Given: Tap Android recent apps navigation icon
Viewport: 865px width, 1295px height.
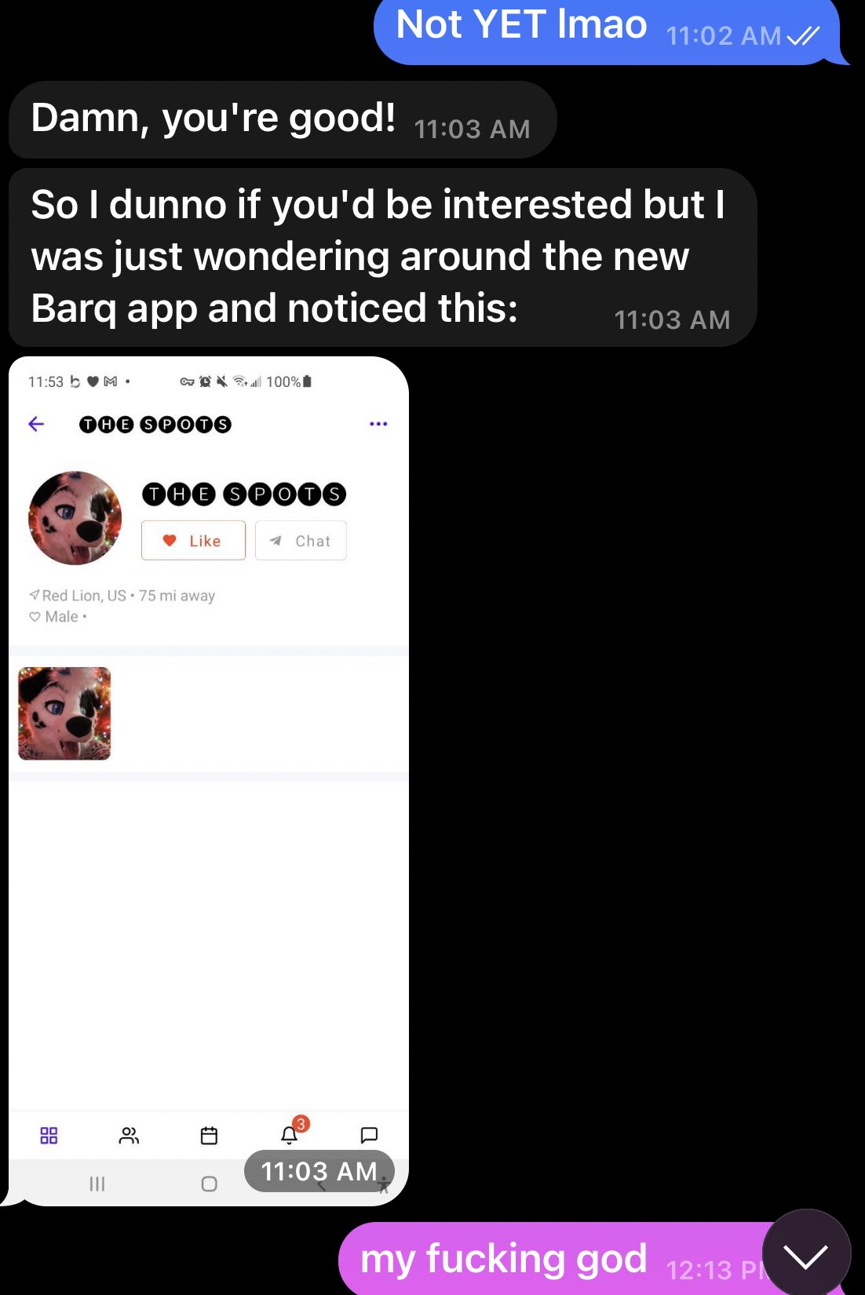Looking at the screenshot, I should pos(97,1184).
